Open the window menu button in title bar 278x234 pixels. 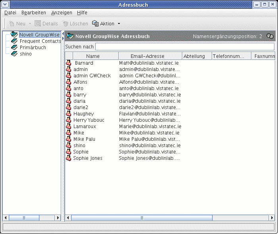point(5,4)
